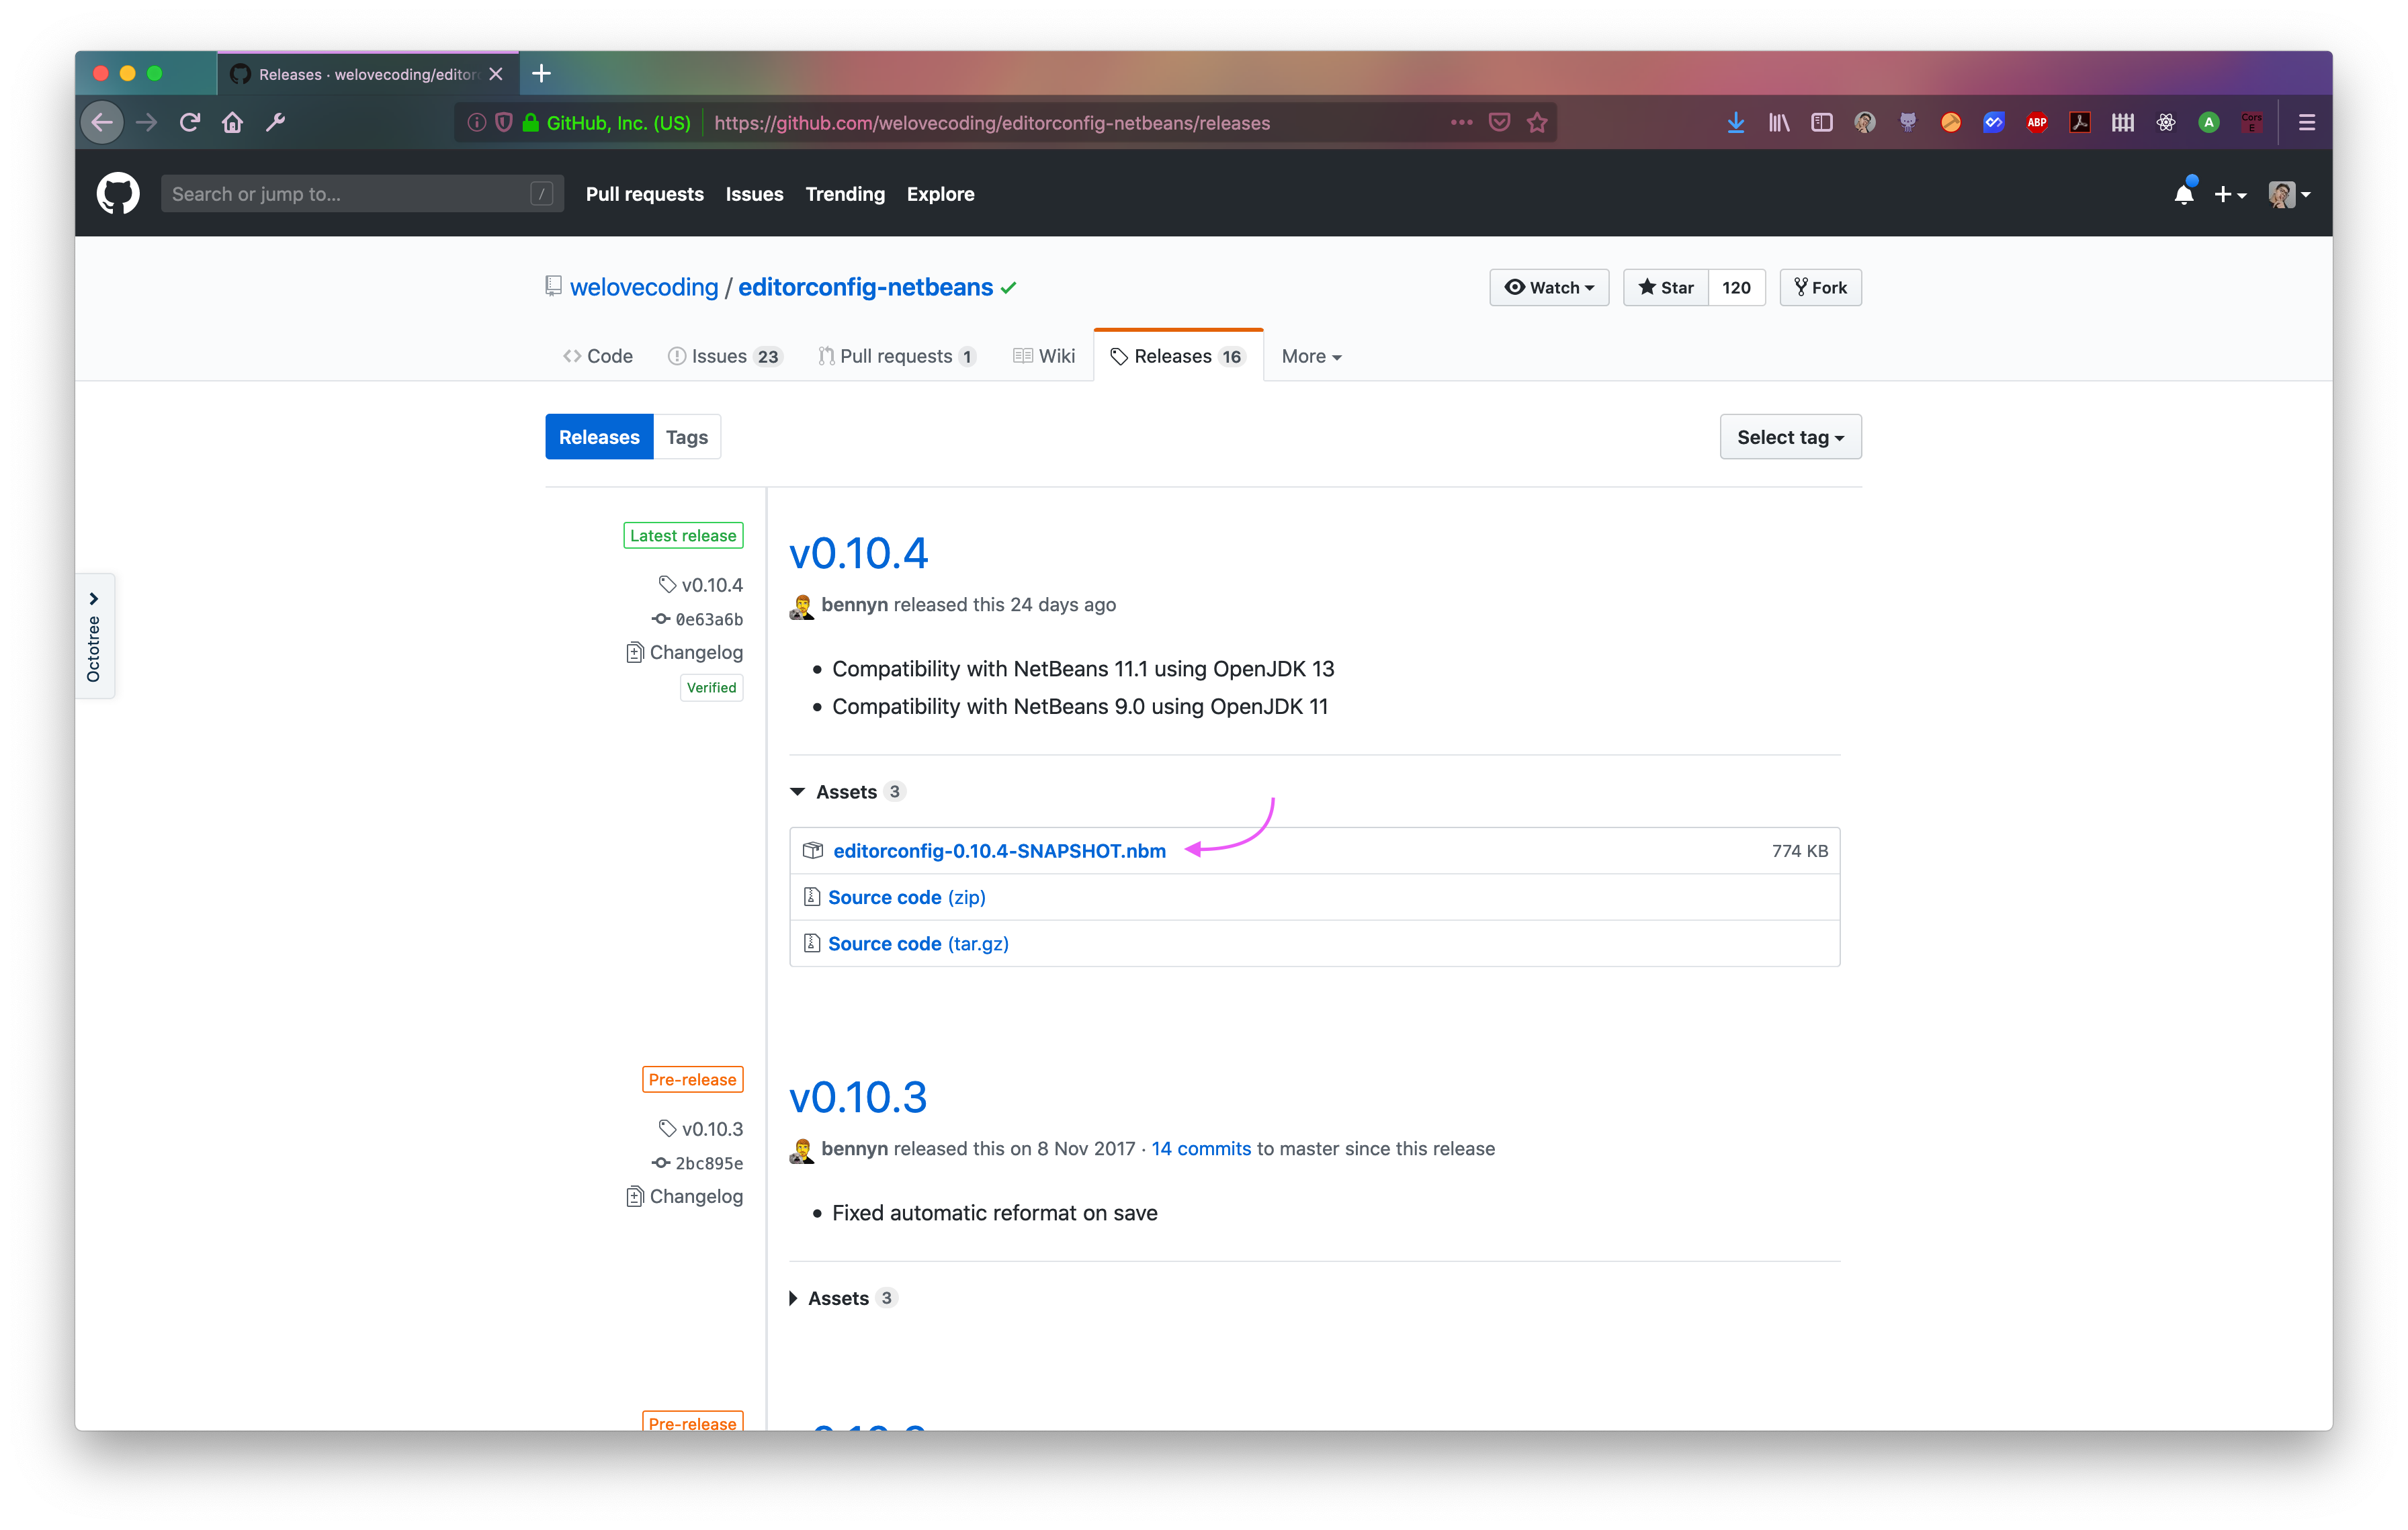2408x1530 pixels.
Task: View the 120 stargazers count
Action: pyautogui.click(x=1736, y=287)
